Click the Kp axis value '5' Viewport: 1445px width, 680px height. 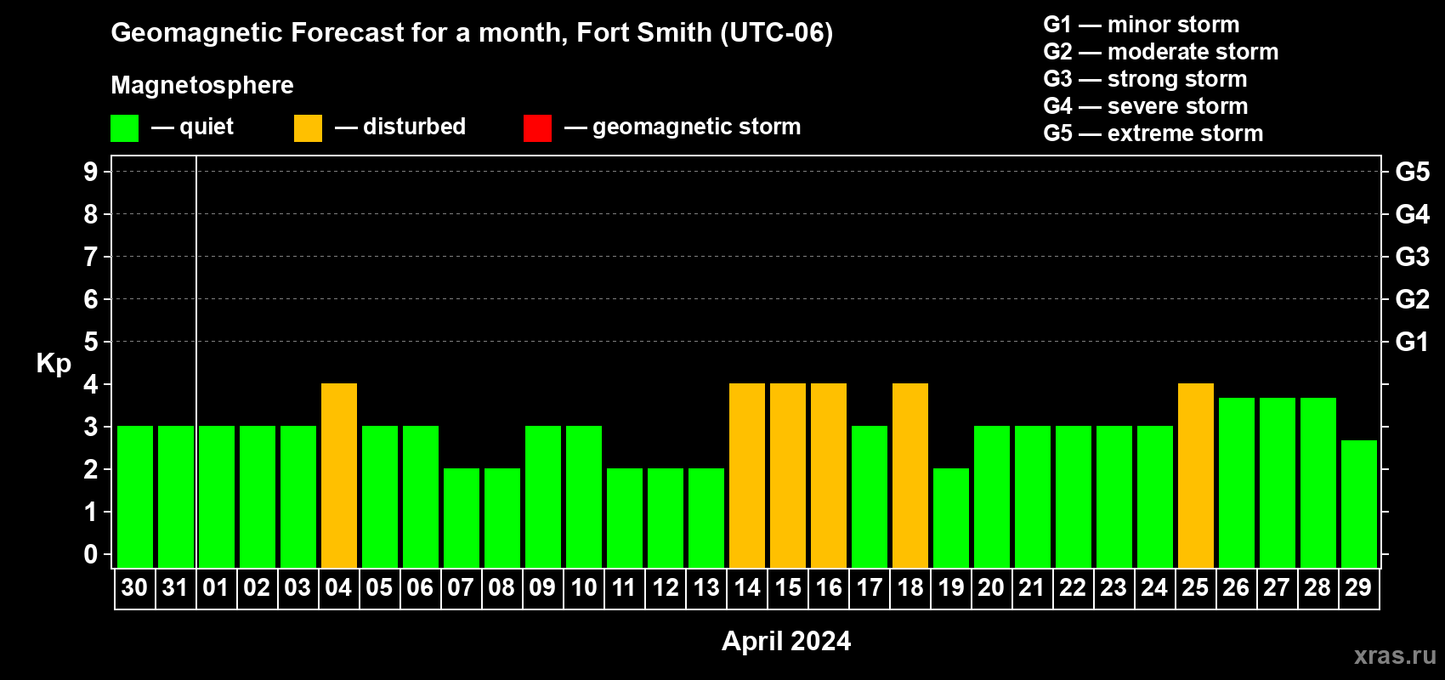click(x=91, y=342)
